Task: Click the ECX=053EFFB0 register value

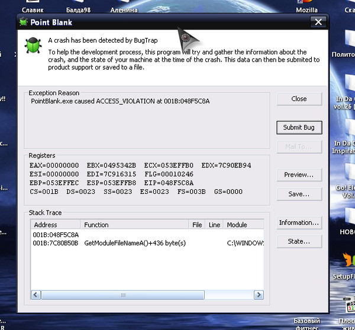Action: pos(169,166)
